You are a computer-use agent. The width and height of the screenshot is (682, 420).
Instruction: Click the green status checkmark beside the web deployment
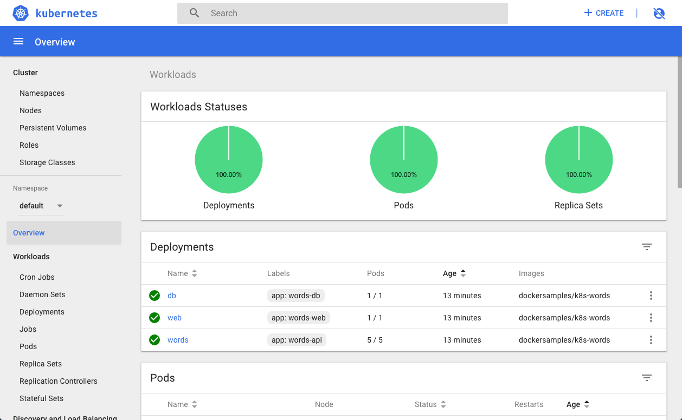pos(155,318)
